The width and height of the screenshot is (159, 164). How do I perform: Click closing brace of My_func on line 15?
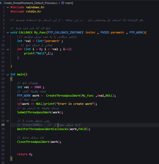pos(11,66)
